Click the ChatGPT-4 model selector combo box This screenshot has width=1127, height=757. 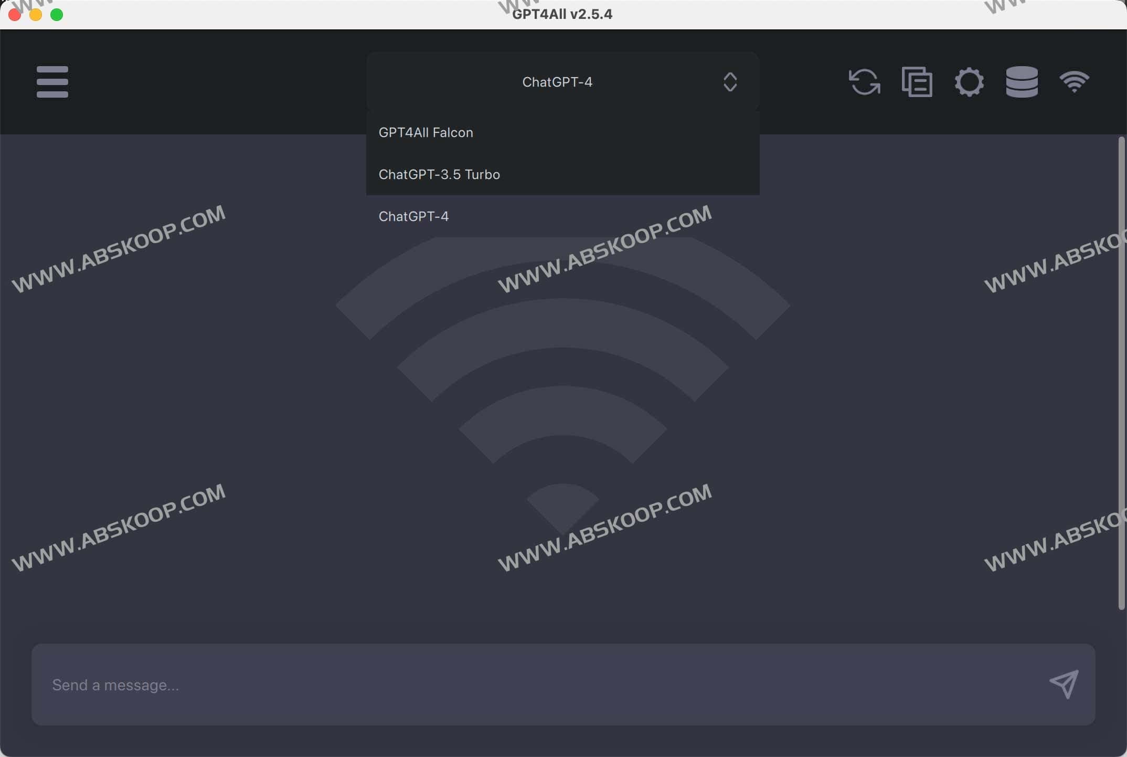(x=557, y=82)
